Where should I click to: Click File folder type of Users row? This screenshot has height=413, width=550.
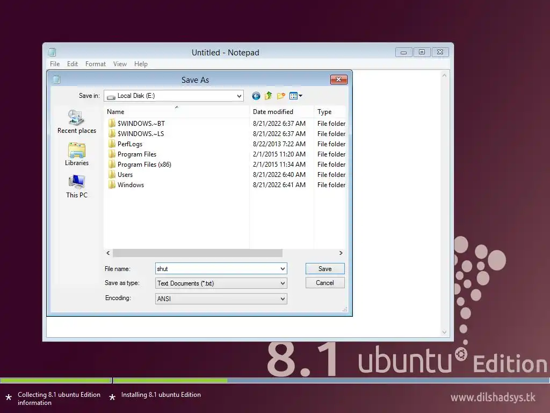click(x=331, y=174)
